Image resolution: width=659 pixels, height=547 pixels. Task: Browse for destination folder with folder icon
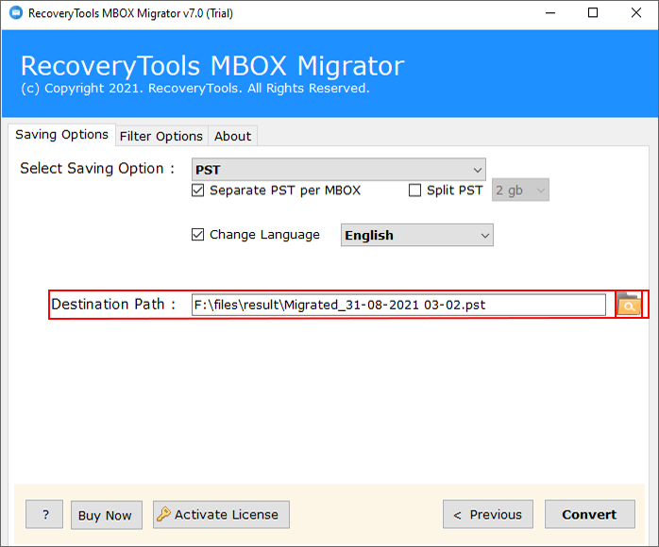click(x=629, y=305)
